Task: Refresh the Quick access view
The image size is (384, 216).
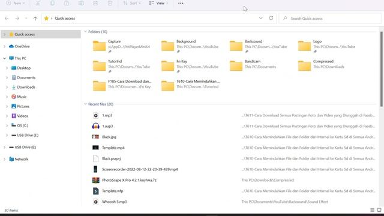Action: coord(271,18)
